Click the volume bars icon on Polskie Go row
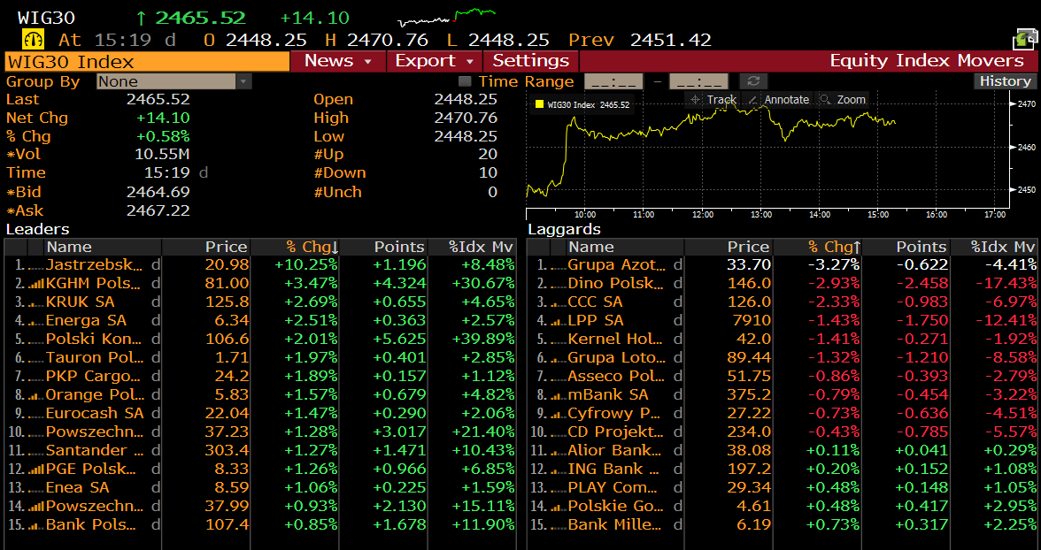Screen dimensions: 1041x550 click(x=558, y=507)
